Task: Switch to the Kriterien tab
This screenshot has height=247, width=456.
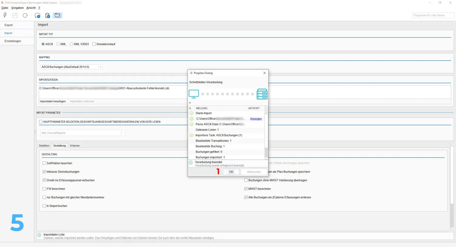Action: pyautogui.click(x=75, y=146)
